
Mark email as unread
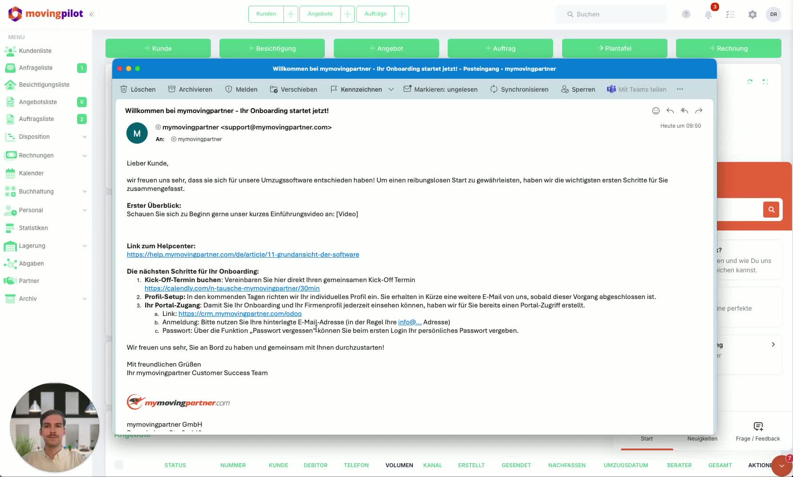tap(441, 89)
